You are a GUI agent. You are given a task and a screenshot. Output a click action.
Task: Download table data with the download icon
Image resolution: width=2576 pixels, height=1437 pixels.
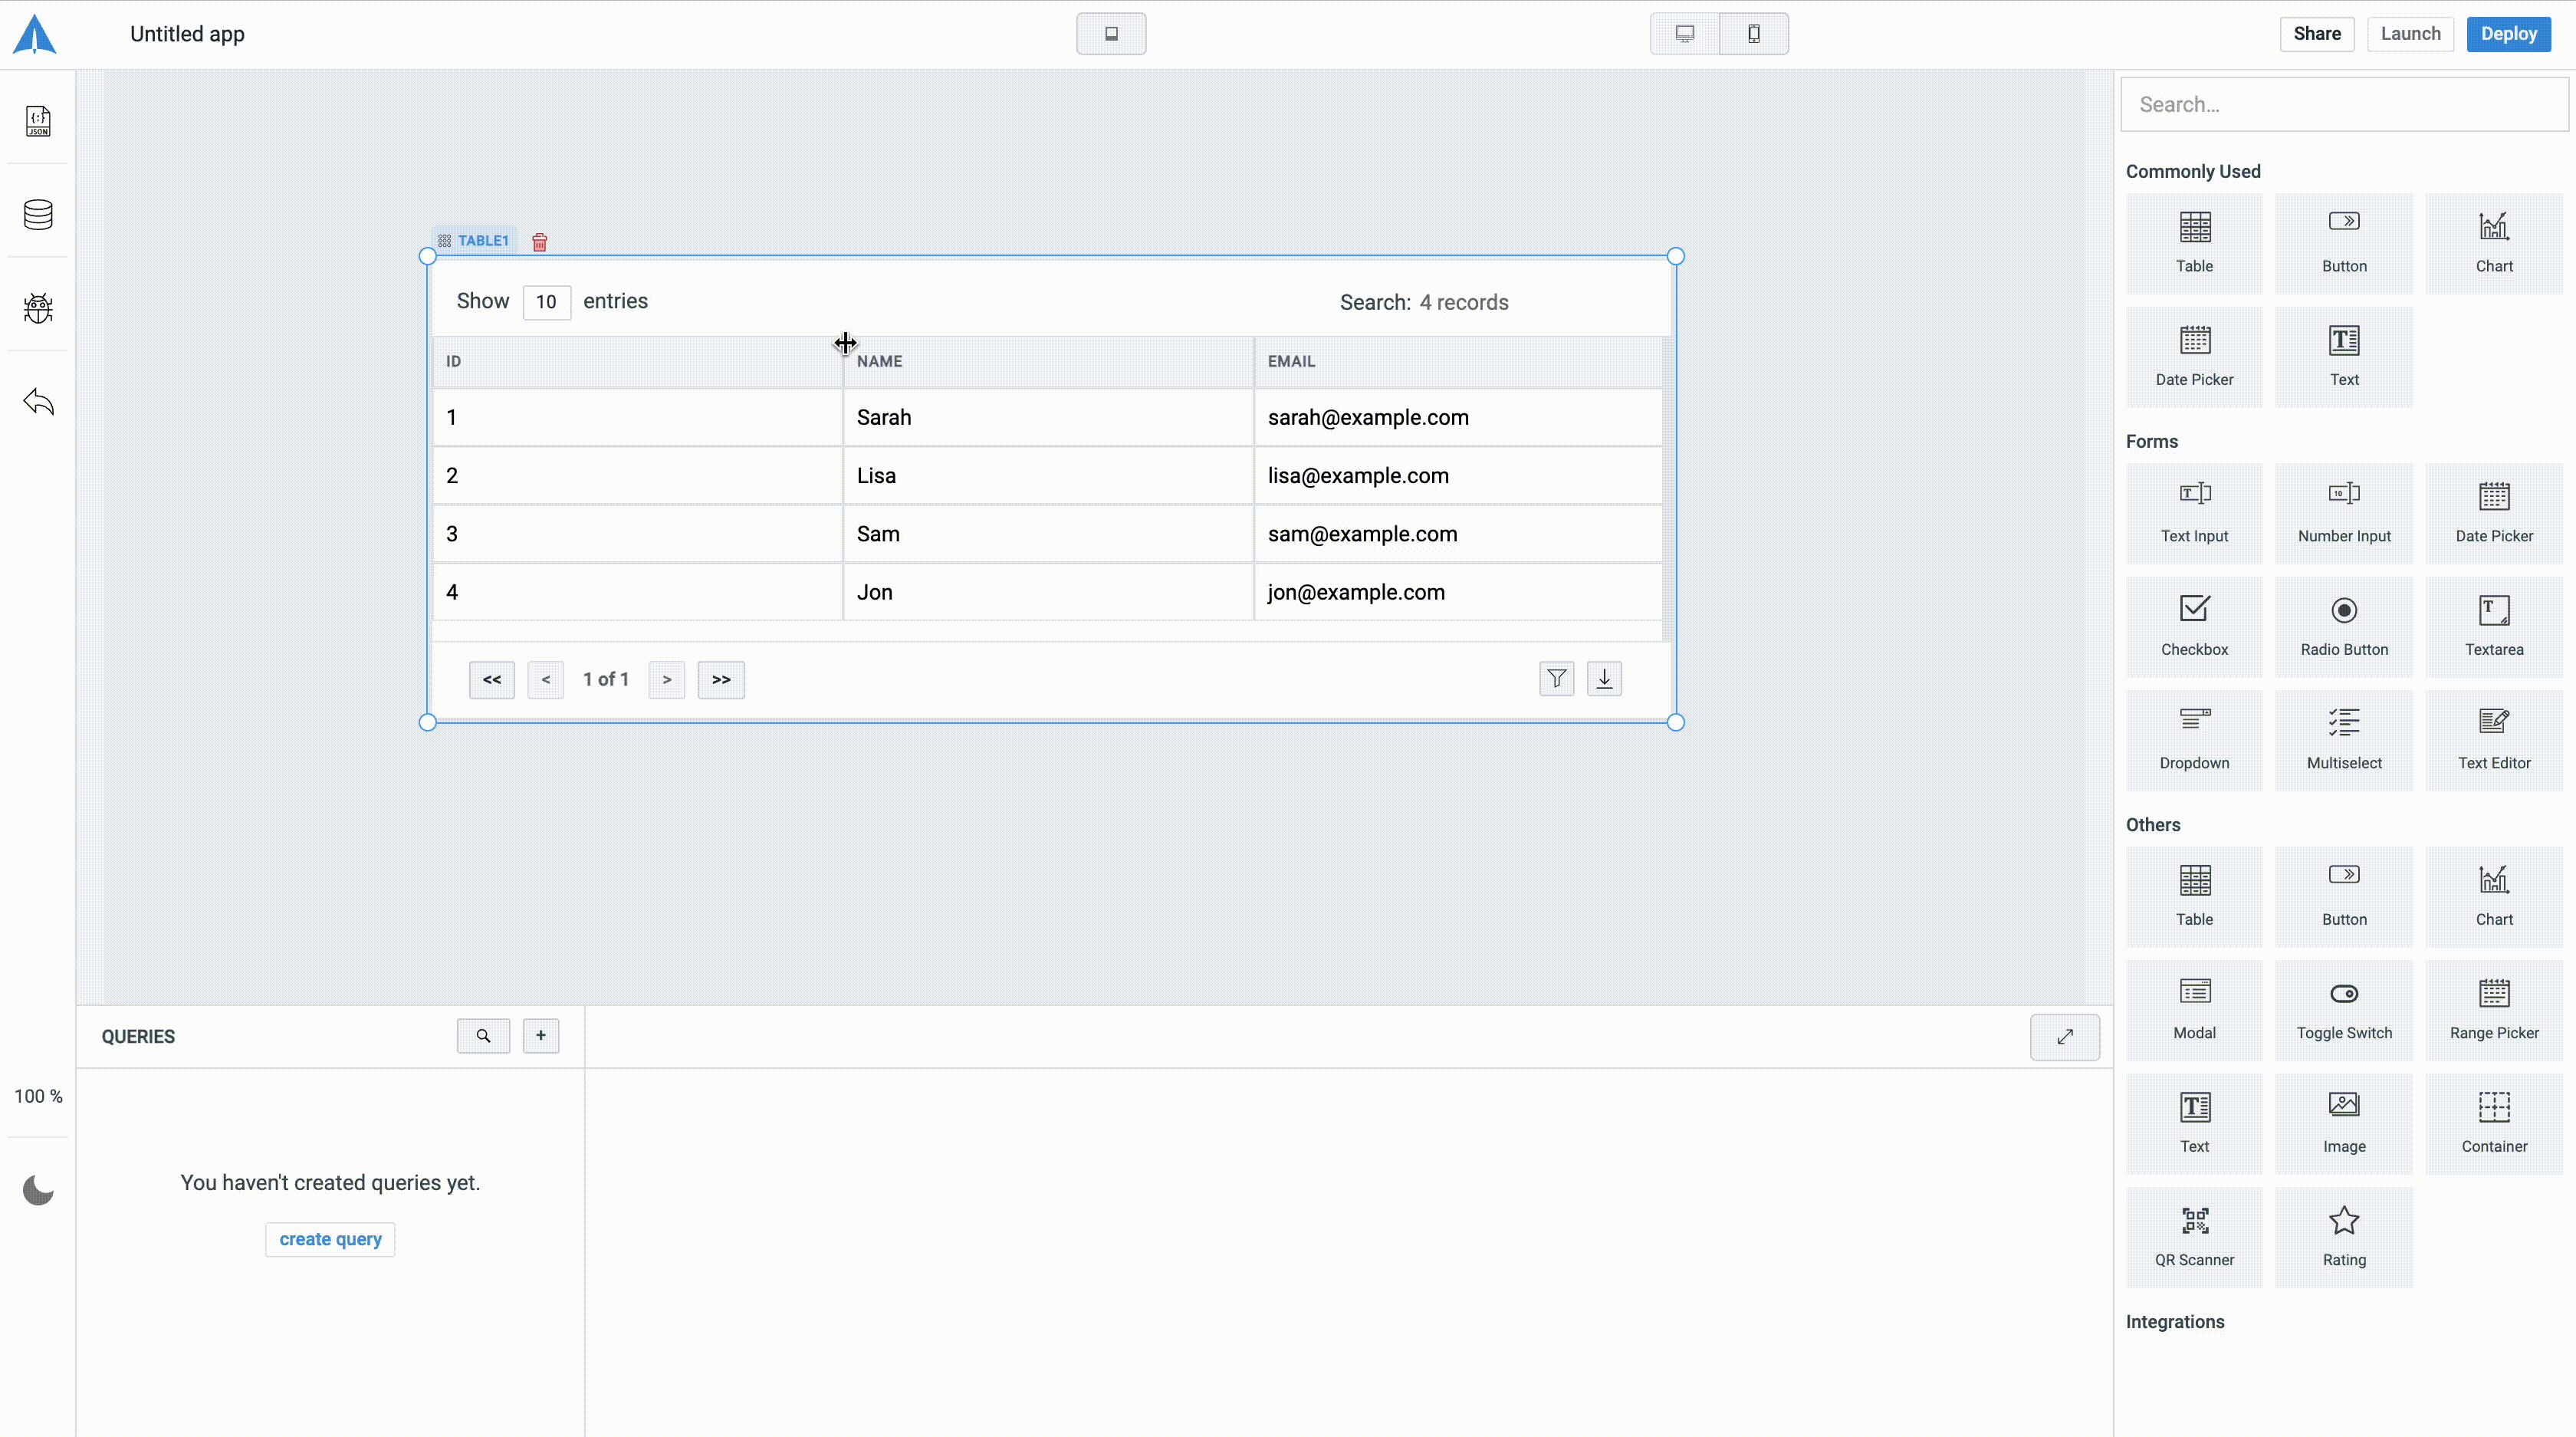tap(1604, 679)
